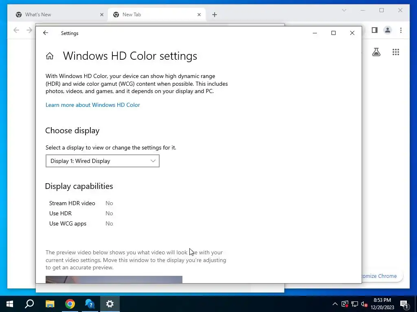Image resolution: width=417 pixels, height=312 pixels.
Task: Click the Display capabilities heading
Action: (x=79, y=186)
